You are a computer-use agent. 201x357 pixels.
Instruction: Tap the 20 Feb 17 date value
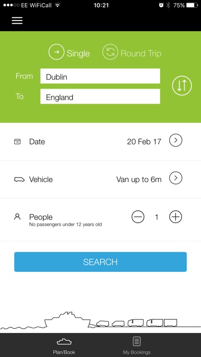tap(144, 142)
